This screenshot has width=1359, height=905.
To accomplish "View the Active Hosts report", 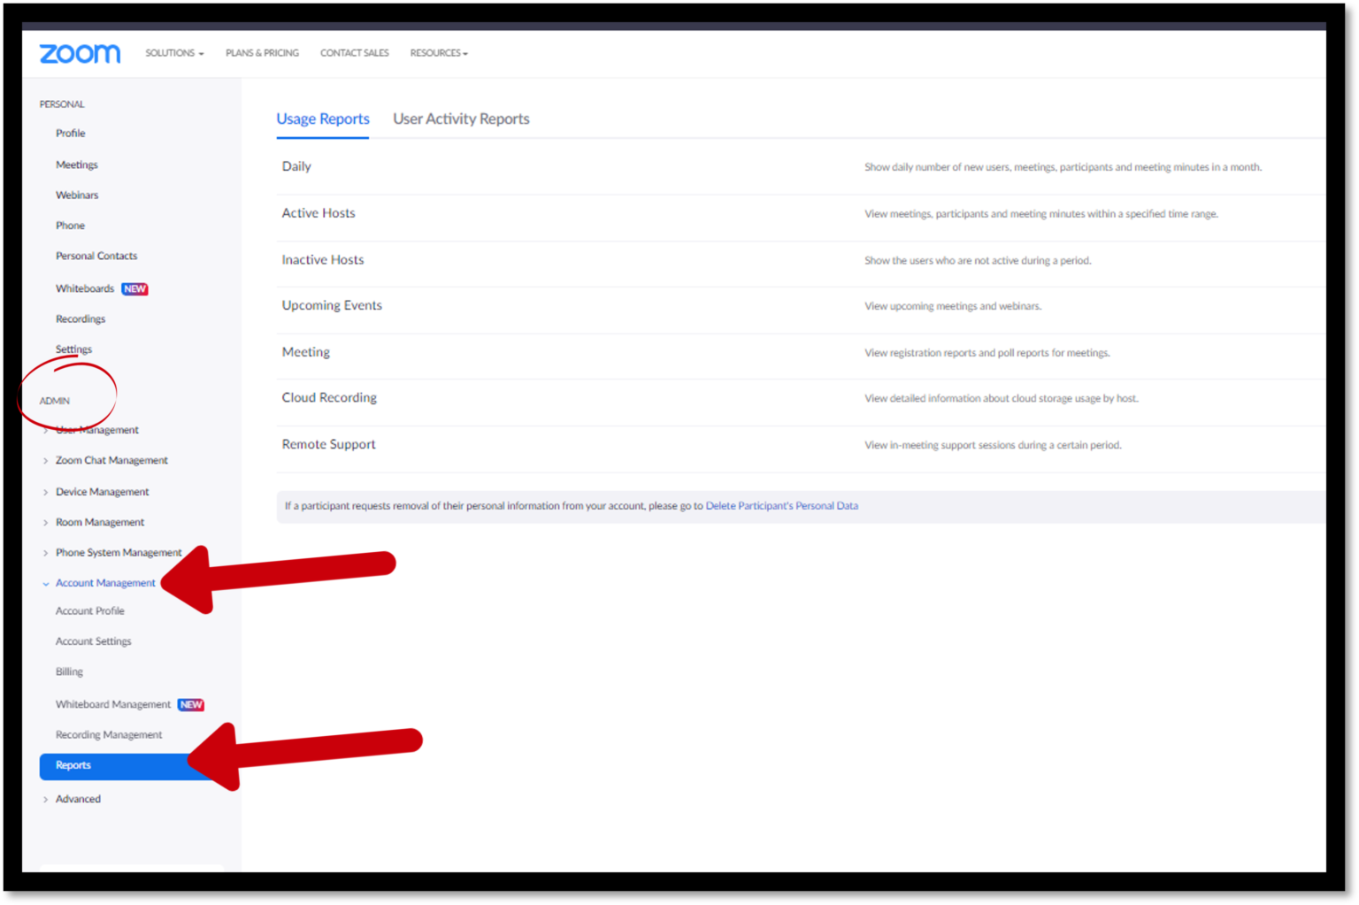I will point(318,213).
